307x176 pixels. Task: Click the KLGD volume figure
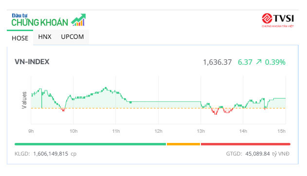51,154
